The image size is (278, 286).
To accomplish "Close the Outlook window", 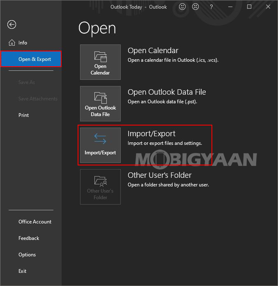I will pos(268,7).
